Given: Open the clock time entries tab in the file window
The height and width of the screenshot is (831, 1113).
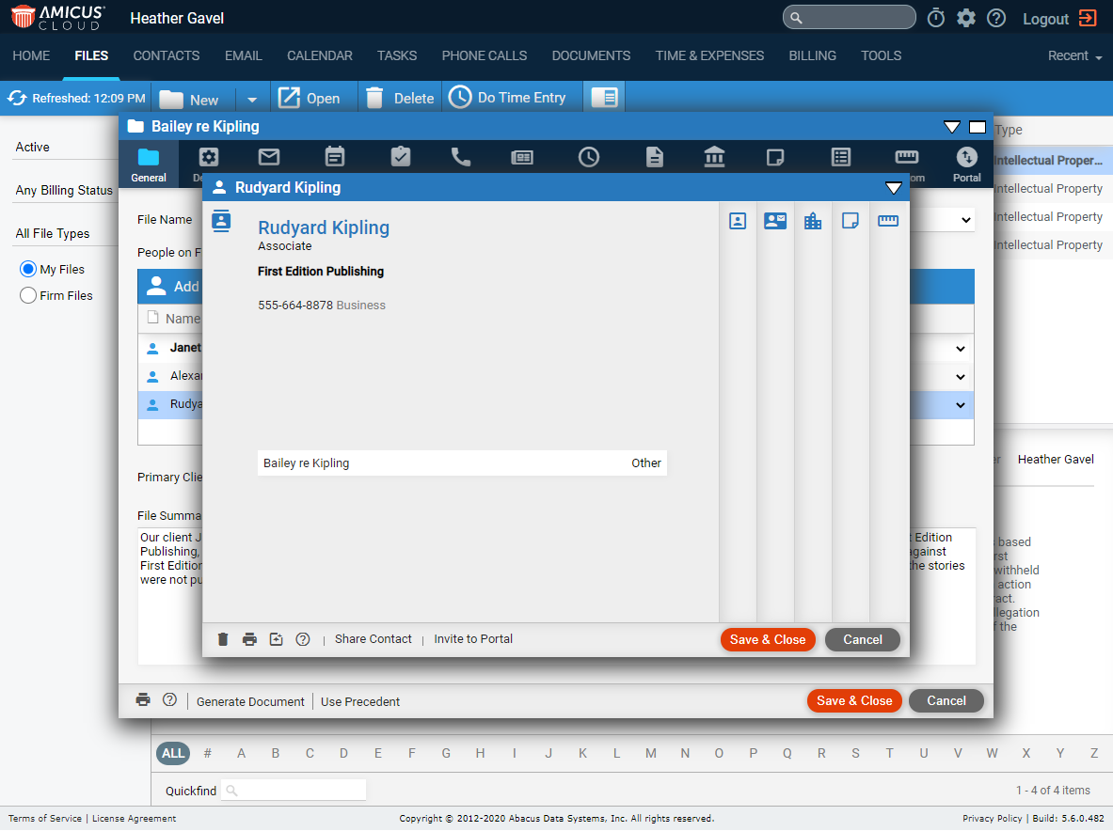Looking at the screenshot, I should tap(588, 157).
